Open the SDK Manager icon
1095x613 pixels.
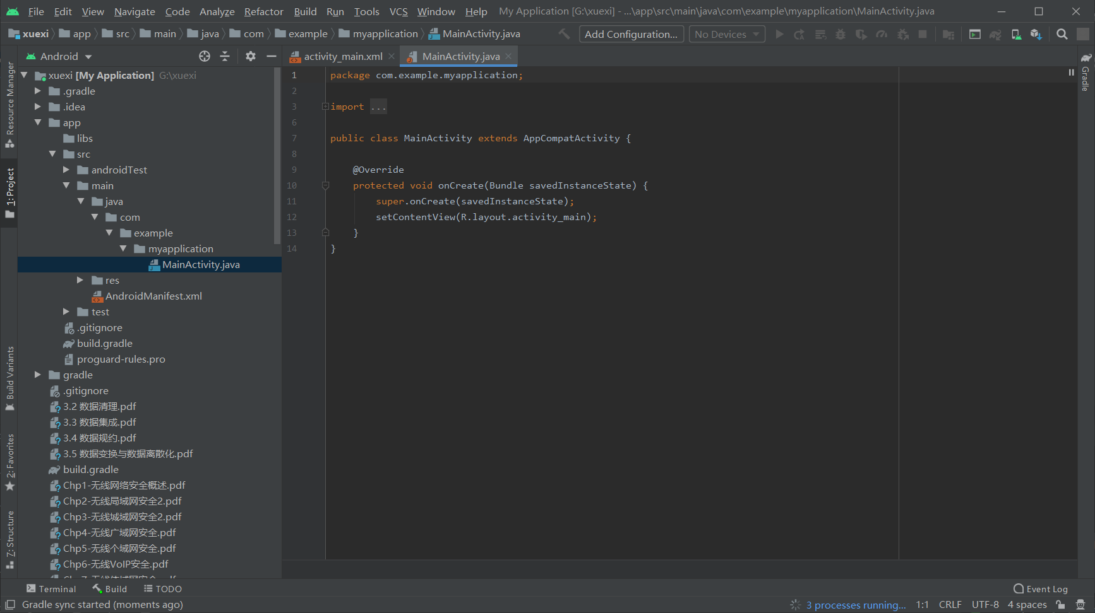point(1036,34)
